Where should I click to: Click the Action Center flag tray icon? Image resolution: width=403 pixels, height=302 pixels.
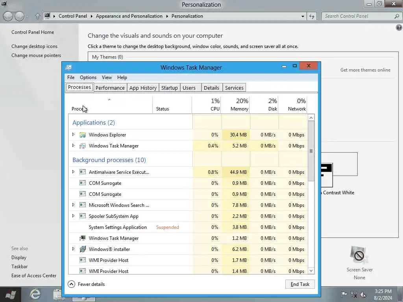344,294
